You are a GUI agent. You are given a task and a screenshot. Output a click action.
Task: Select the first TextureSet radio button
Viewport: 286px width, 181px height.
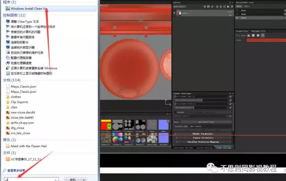[237, 10]
